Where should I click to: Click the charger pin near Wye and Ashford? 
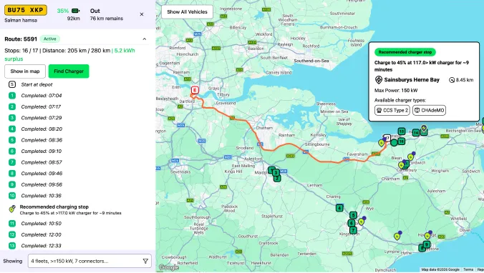coord(361,222)
